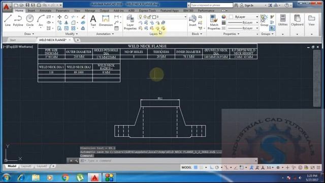This screenshot has height=183, width=325.
Task: Toggle ortho mode in status bar
Action: point(211,167)
